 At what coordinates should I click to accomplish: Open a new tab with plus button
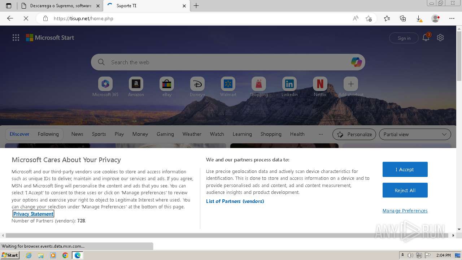tap(196, 6)
